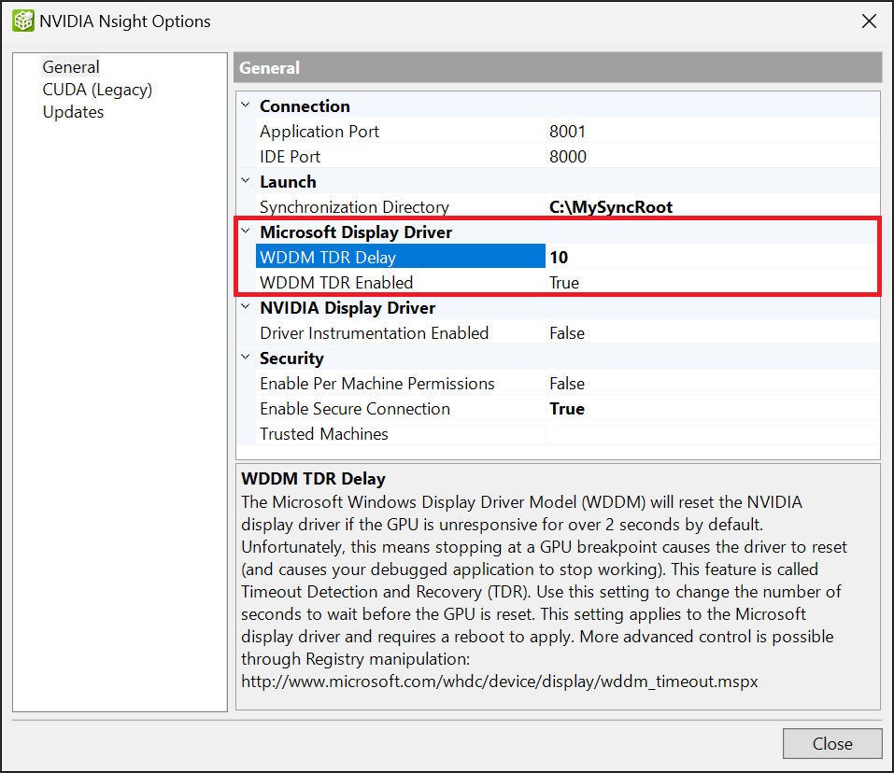Toggle Driver Instrumentation Enabled value
This screenshot has height=773, width=894.
pyautogui.click(x=710, y=333)
